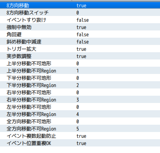Select the イベントすり抜け parameter
The width and height of the screenshot is (160, 153).
[x=27, y=20]
